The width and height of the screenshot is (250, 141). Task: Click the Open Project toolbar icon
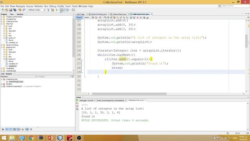pyautogui.click(x=11, y=10)
